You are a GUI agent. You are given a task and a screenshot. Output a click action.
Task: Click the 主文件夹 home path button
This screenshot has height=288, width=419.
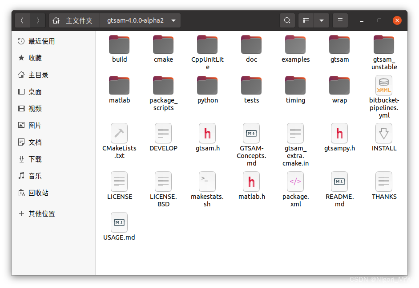point(74,20)
